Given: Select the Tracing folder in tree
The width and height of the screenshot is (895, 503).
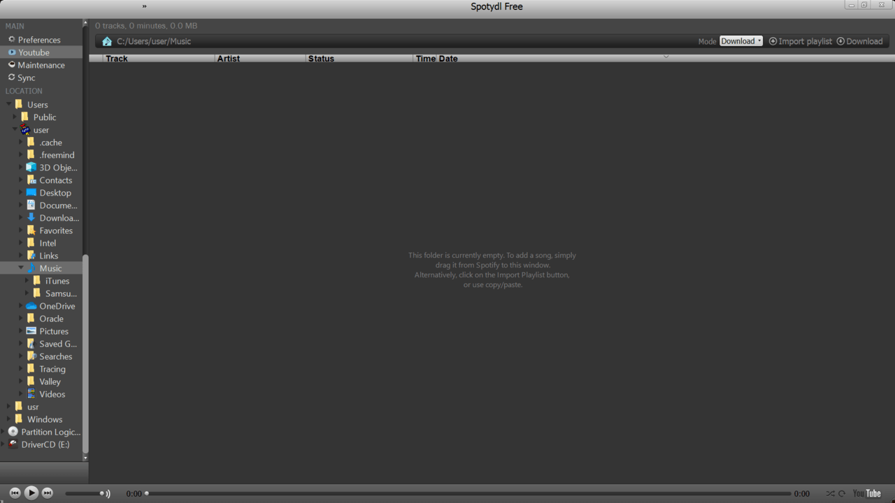Looking at the screenshot, I should (x=52, y=369).
